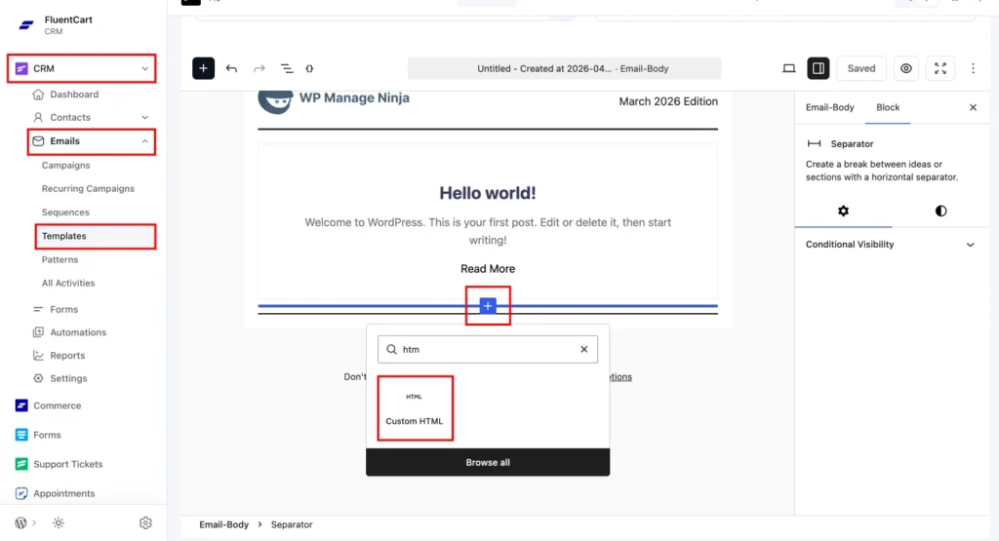The width and height of the screenshot is (999, 541).
Task: Expand Conditional Visibility panel
Action: pos(890,245)
